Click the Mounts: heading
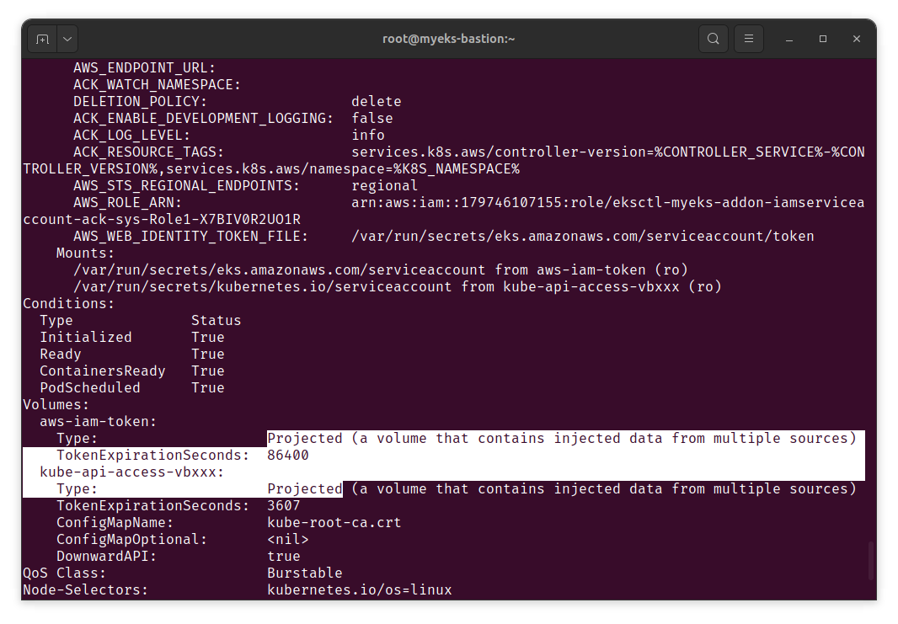Screen dimensions: 898x624 85,253
